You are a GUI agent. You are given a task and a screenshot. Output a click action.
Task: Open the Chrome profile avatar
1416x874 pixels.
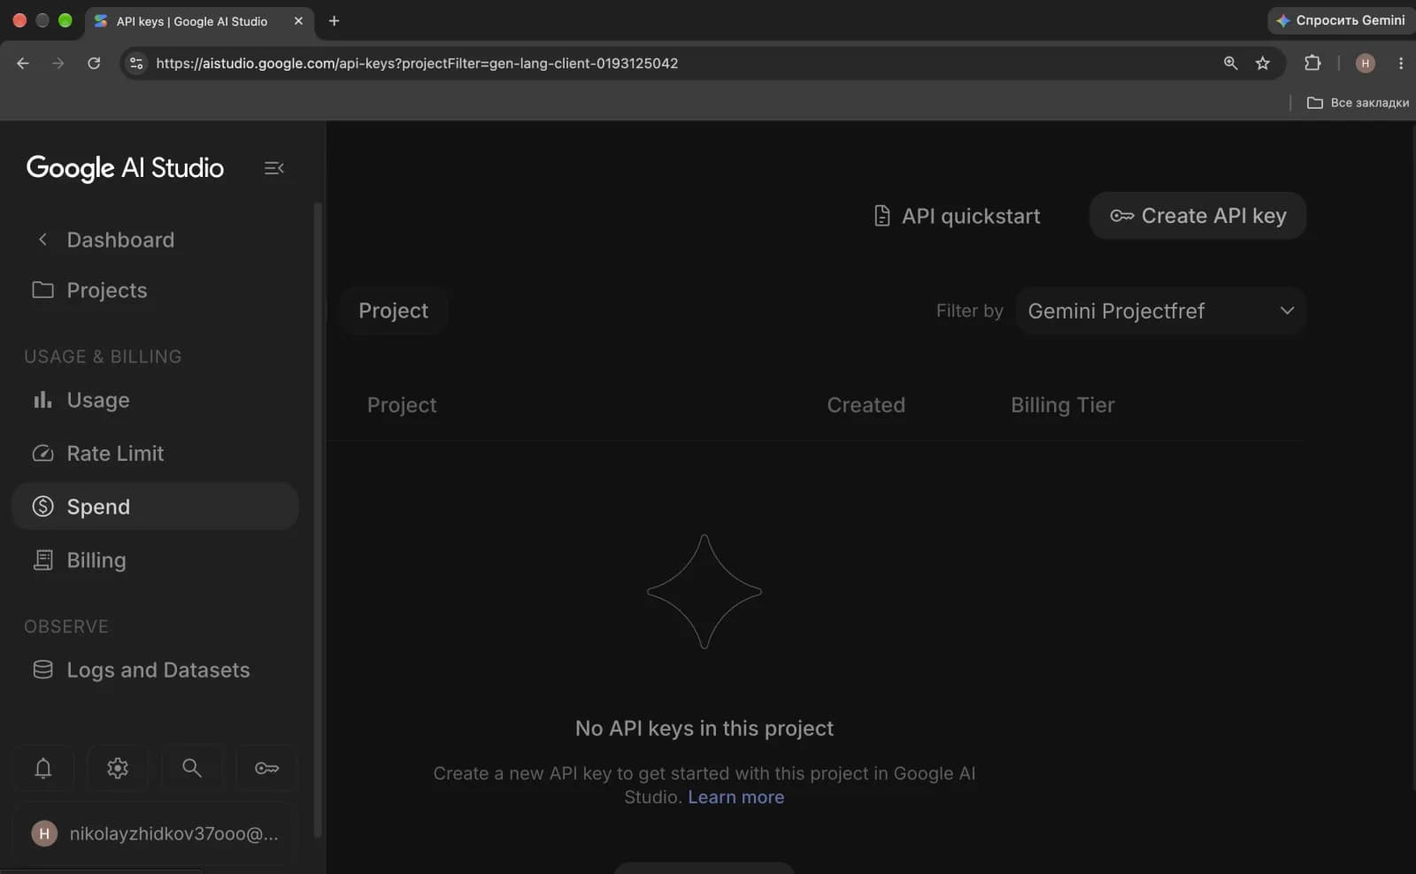1366,63
